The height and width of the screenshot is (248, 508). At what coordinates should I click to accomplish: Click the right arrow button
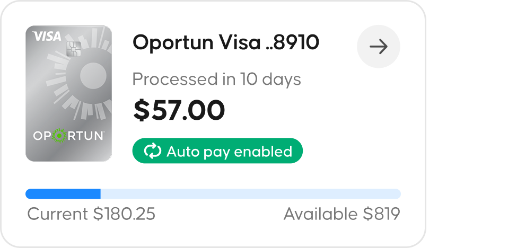(378, 47)
